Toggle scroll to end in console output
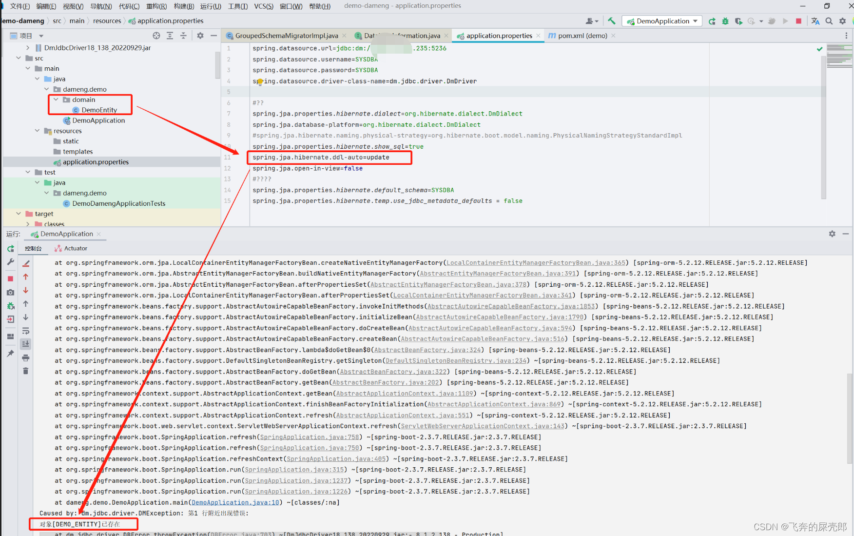 click(26, 343)
